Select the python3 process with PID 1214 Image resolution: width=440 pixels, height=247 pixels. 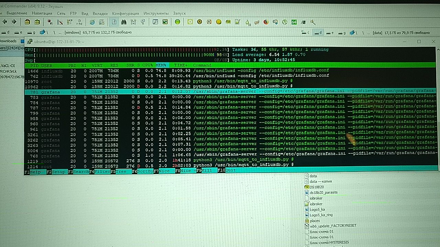coord(230,165)
